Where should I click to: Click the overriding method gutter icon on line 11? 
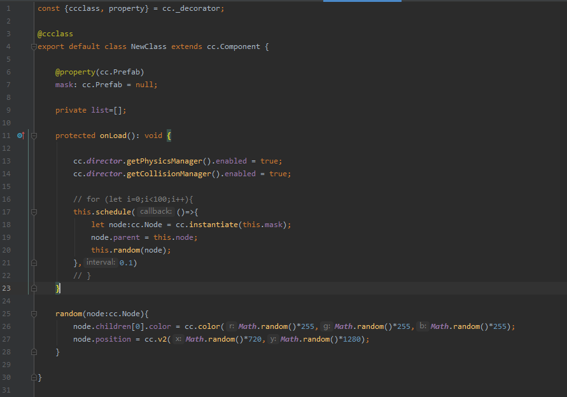point(21,136)
